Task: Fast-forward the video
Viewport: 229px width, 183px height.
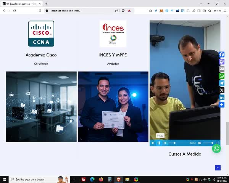Action: [165, 143]
